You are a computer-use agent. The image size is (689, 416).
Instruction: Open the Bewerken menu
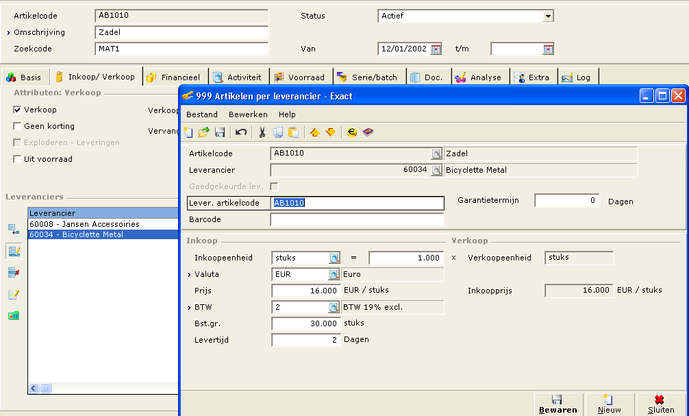pos(248,114)
